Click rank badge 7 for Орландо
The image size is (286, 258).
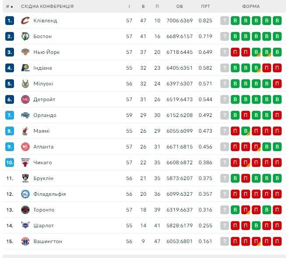pos(10,115)
